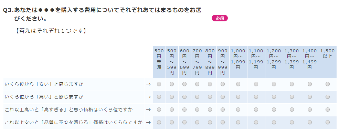The width and height of the screenshot is (339, 136).
Task: Pick 1,200円～1,299円 for the「高い」row
Action: click(x=274, y=97)
